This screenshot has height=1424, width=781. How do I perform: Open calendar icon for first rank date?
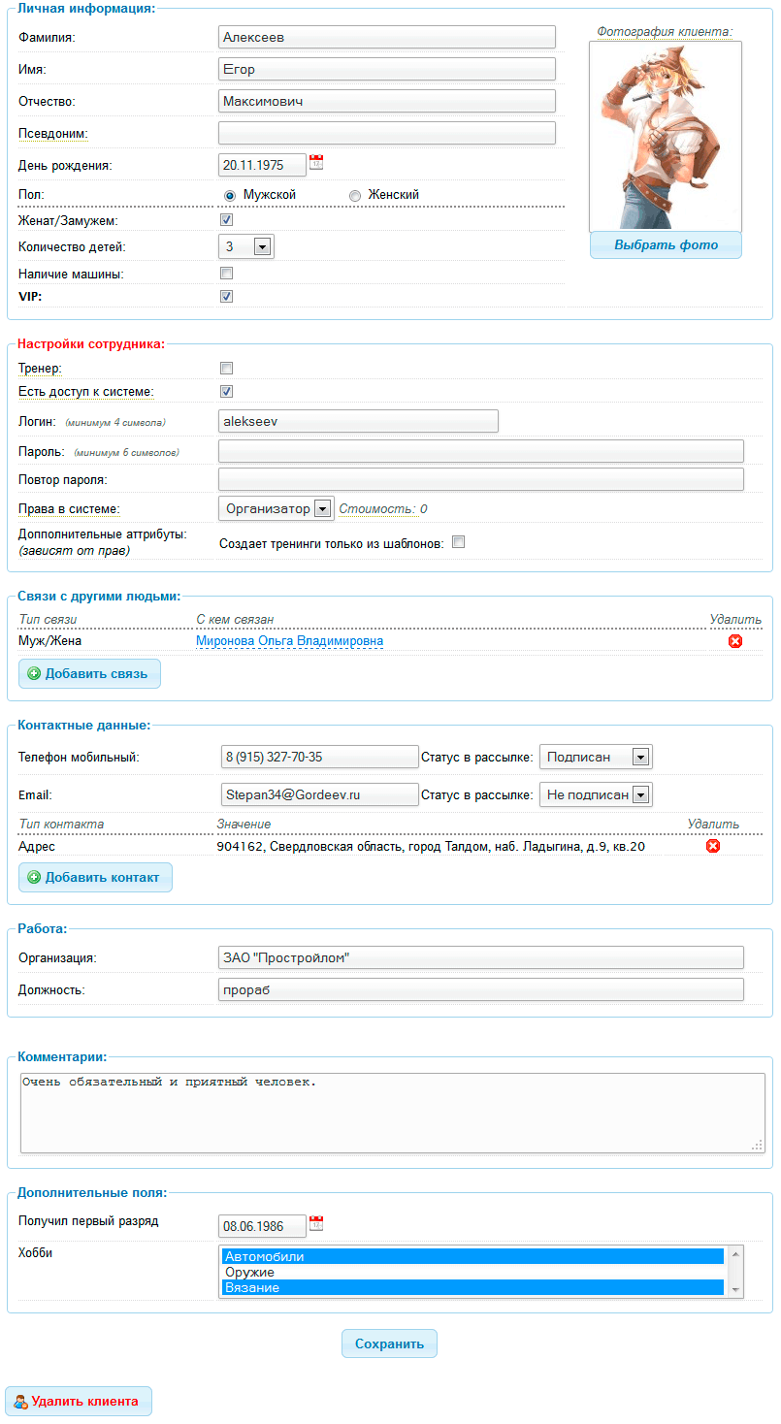316,1224
